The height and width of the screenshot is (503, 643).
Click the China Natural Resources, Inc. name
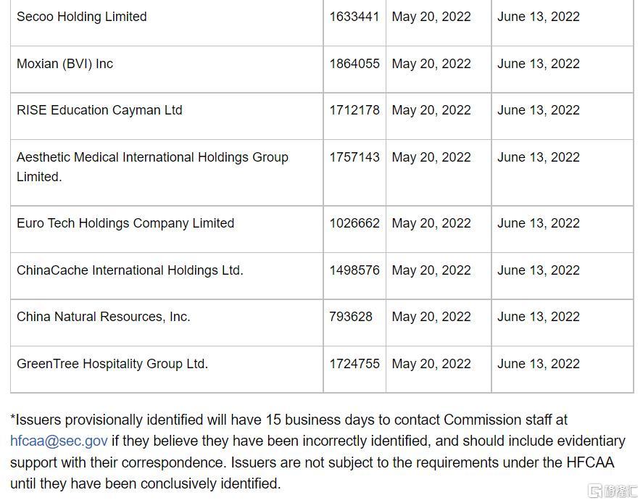tap(104, 317)
